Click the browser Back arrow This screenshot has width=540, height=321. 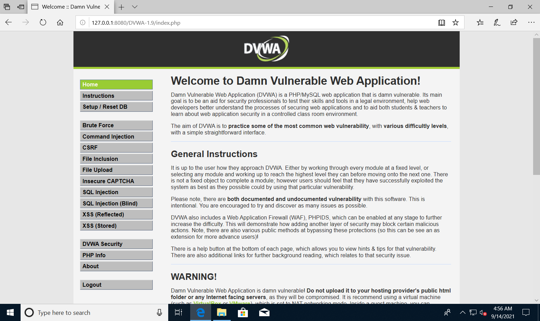tap(9, 23)
